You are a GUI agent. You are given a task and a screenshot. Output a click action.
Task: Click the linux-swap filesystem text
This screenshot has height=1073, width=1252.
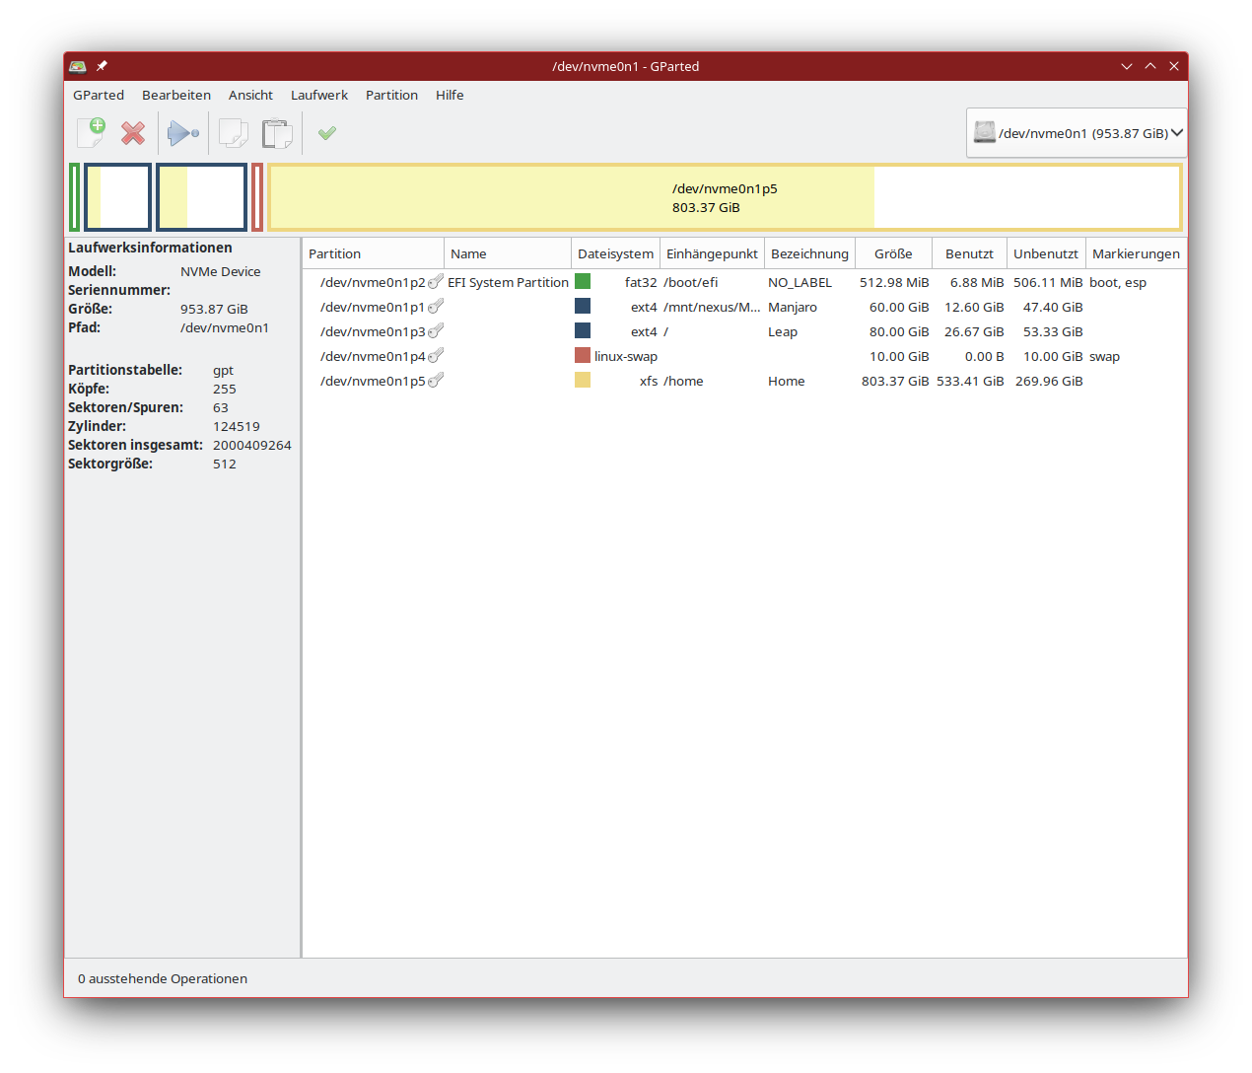(x=626, y=356)
